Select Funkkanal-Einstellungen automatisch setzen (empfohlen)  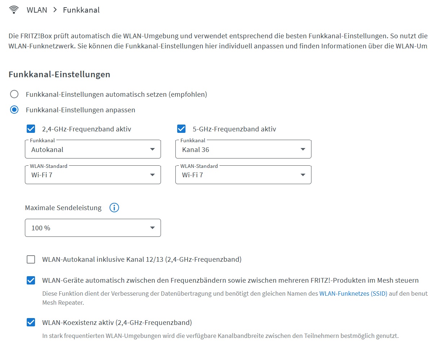pyautogui.click(x=14, y=94)
